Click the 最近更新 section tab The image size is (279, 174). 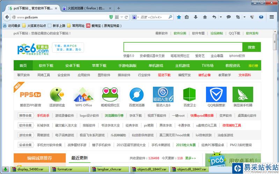click(80, 158)
